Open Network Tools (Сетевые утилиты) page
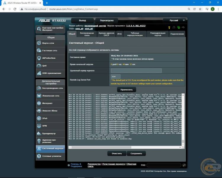The width and height of the screenshot is (222, 178). (50, 156)
